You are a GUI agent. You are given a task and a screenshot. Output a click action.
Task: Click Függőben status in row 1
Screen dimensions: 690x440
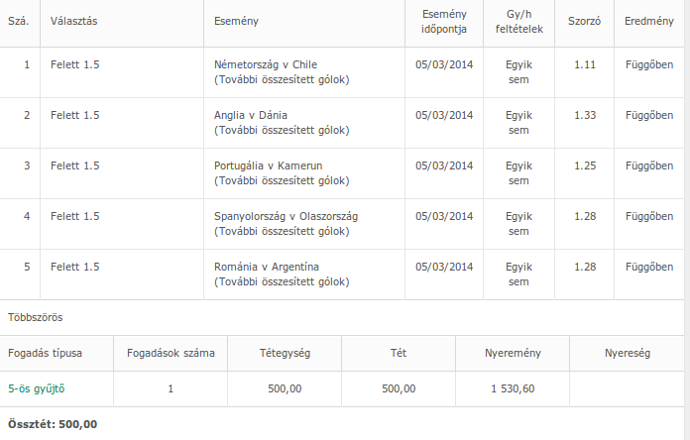click(649, 64)
